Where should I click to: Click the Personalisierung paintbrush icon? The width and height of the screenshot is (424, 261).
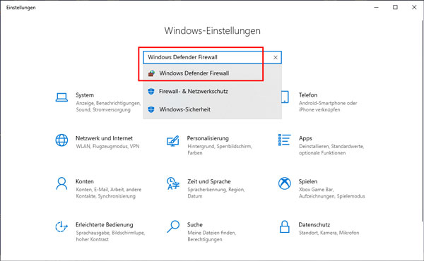(x=173, y=141)
